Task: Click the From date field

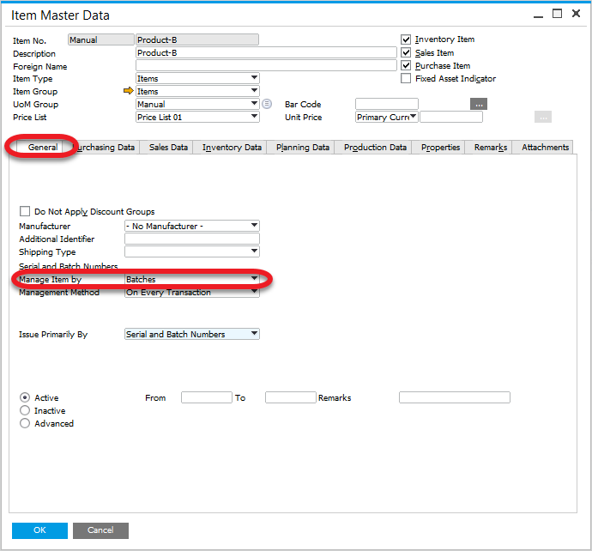Action: pyautogui.click(x=207, y=397)
